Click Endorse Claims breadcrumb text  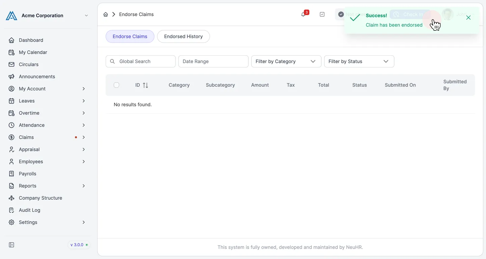pyautogui.click(x=136, y=14)
